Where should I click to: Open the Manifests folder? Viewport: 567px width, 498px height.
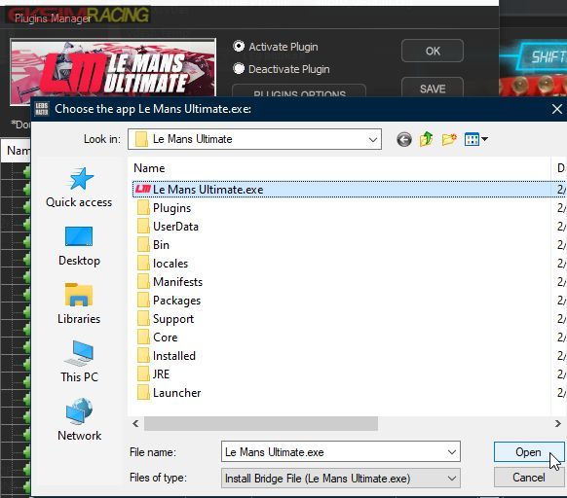click(x=170, y=282)
